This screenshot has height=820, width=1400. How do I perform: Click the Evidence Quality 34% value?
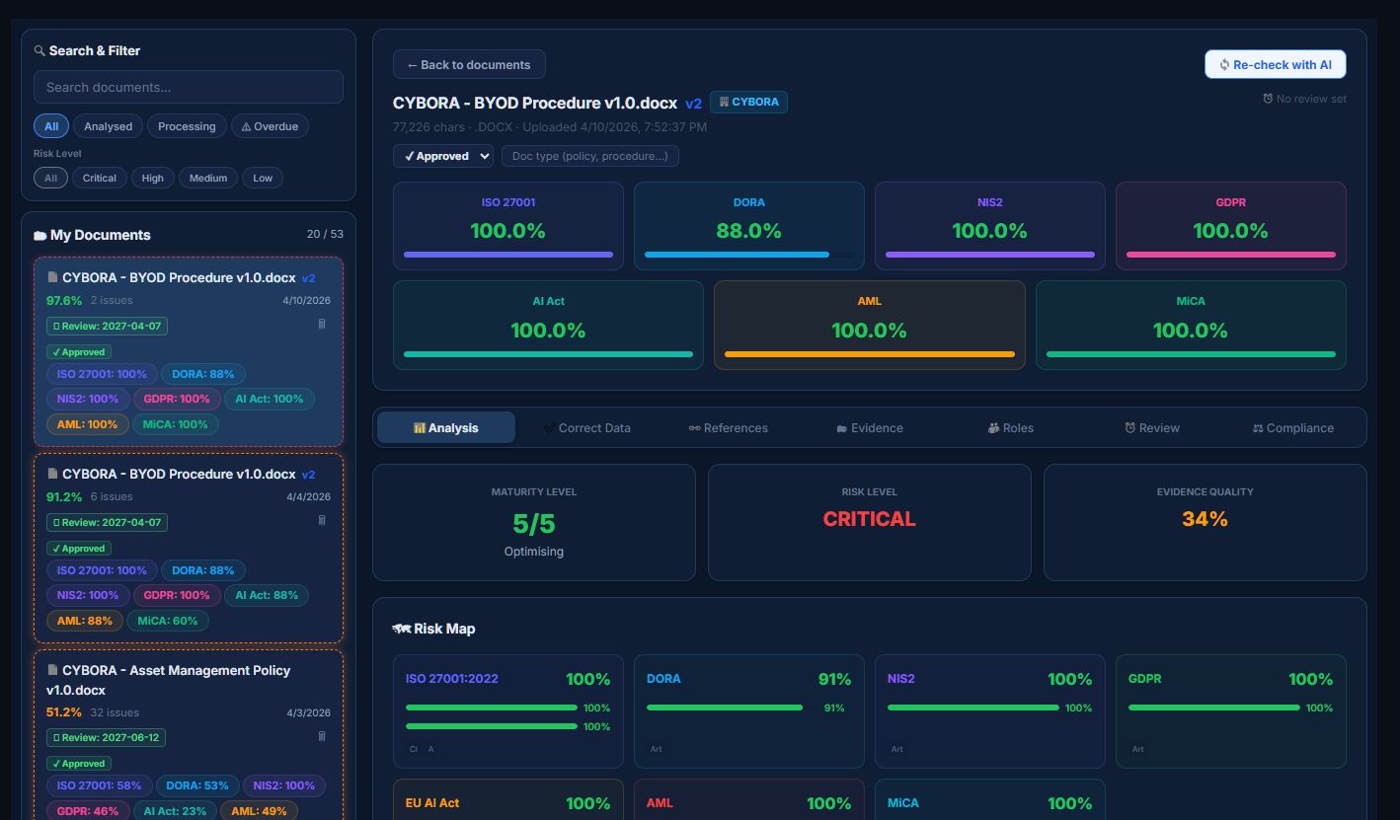pyautogui.click(x=1205, y=519)
